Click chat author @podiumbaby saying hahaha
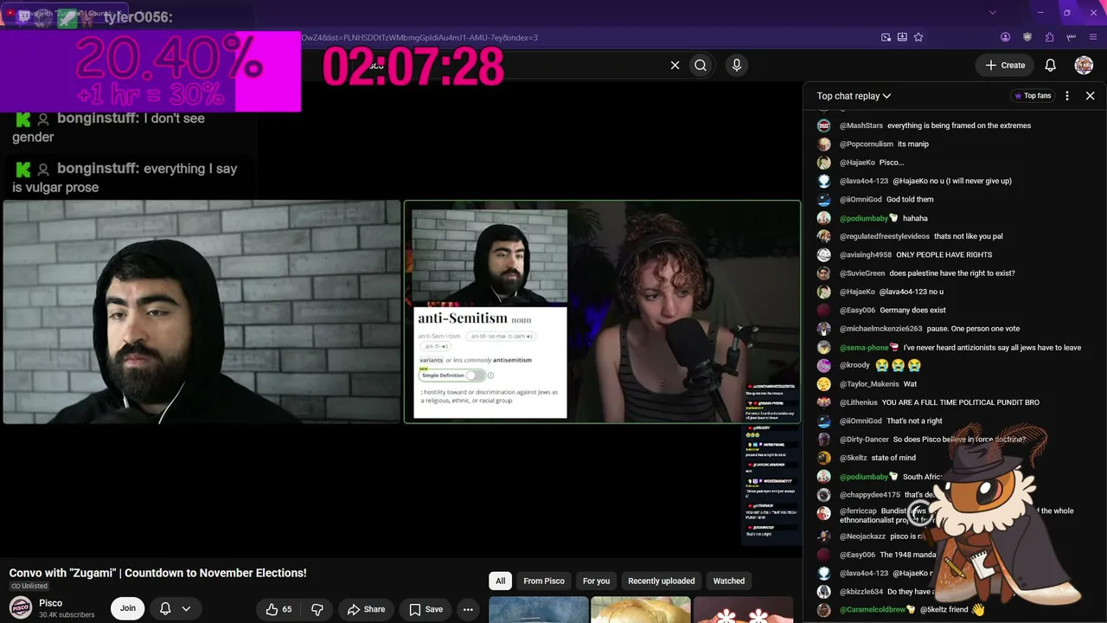The image size is (1107, 623). click(864, 218)
